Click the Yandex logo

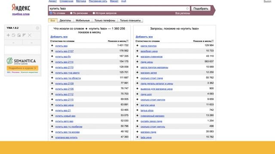click(21, 8)
